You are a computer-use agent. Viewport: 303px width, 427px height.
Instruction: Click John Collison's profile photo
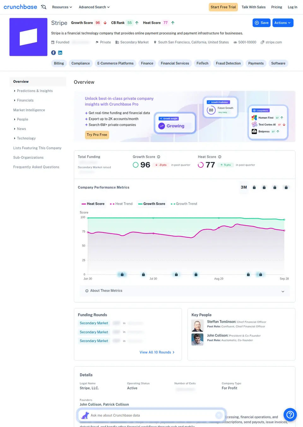click(x=197, y=339)
